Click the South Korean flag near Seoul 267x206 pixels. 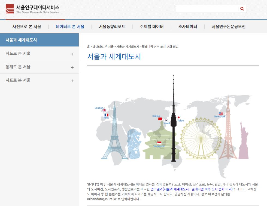click(x=166, y=120)
